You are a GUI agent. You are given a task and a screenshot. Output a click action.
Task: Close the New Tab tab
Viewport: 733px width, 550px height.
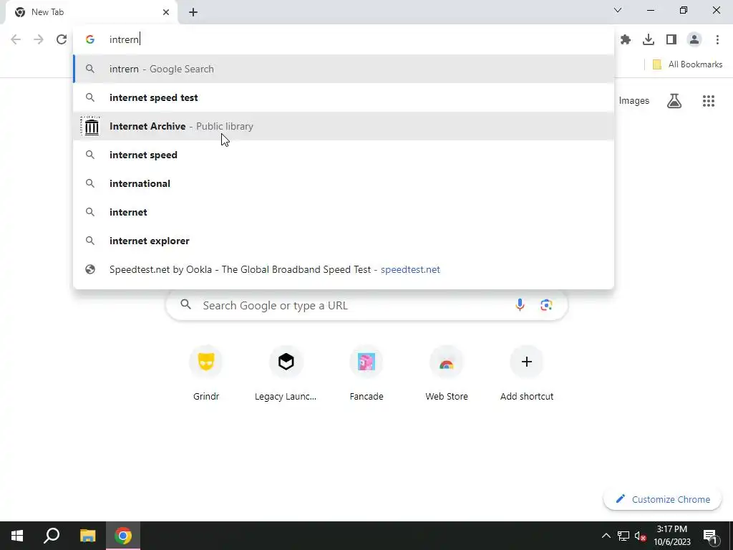click(166, 12)
